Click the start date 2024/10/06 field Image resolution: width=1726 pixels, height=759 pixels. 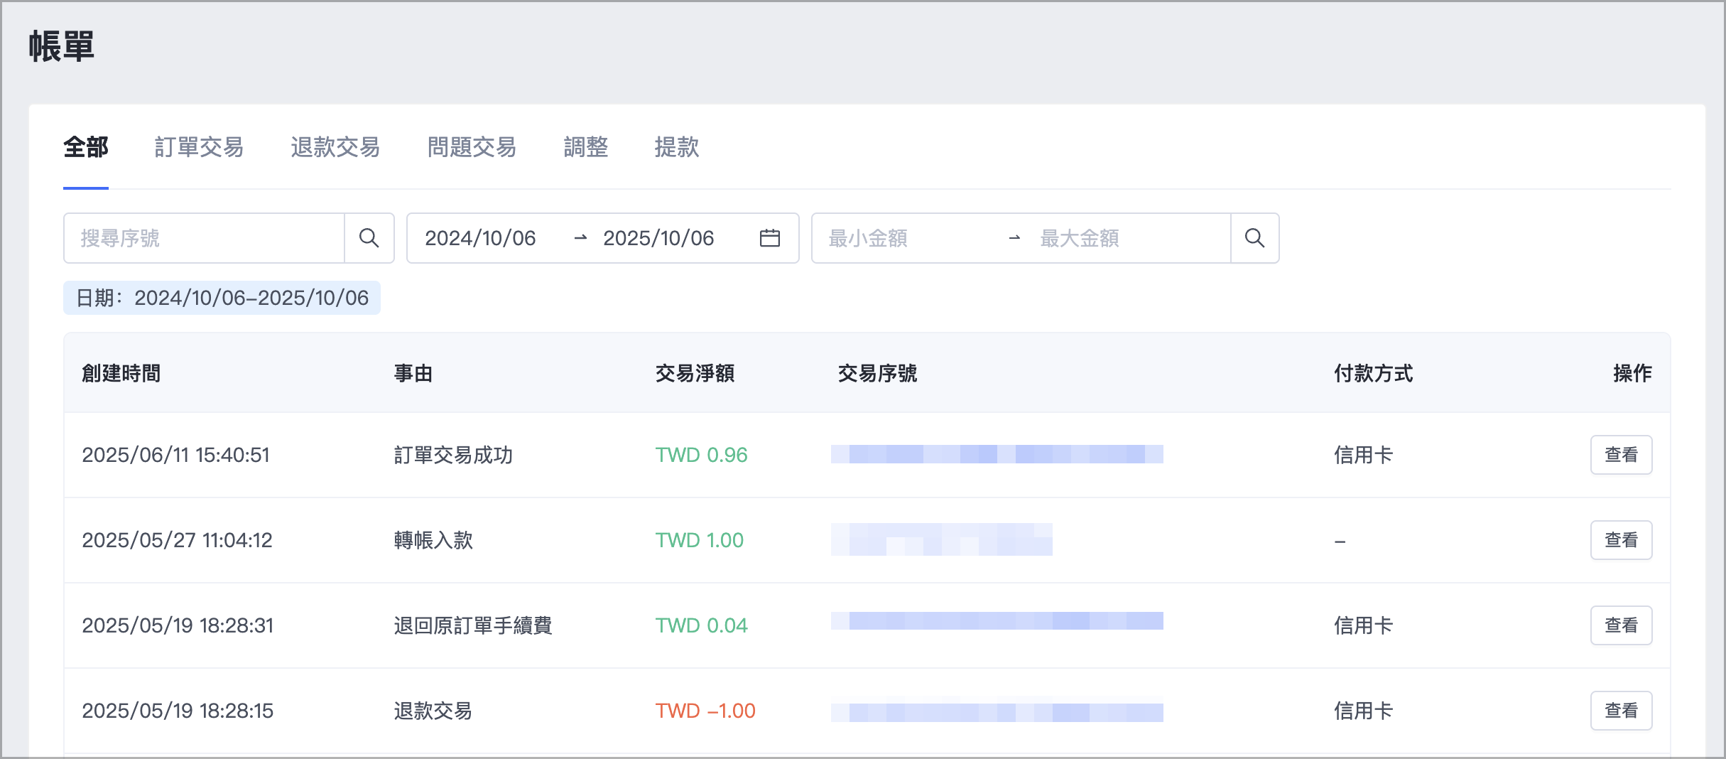(481, 238)
